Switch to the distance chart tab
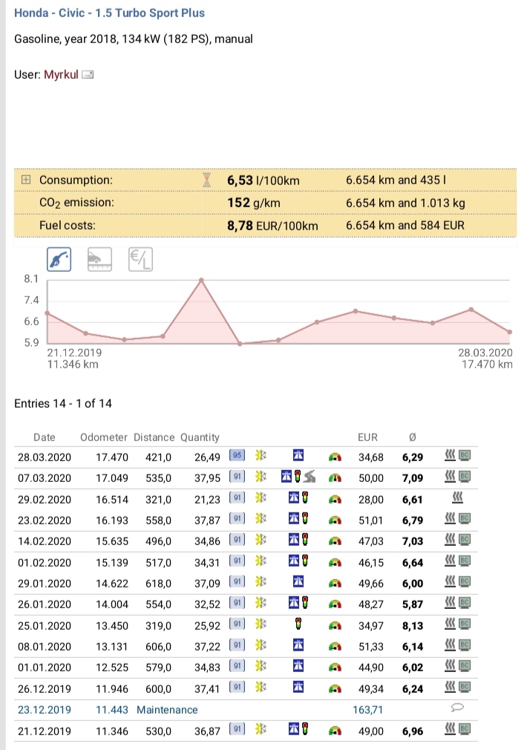527x750 pixels. (100, 259)
